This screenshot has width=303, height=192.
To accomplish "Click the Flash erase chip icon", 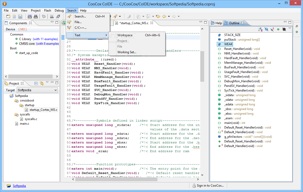I will [58, 16].
